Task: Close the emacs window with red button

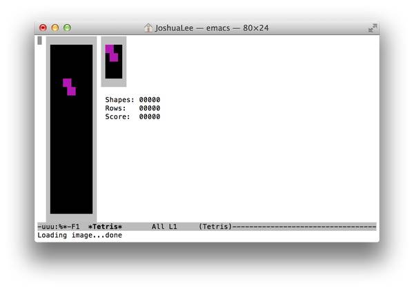Action: click(43, 28)
